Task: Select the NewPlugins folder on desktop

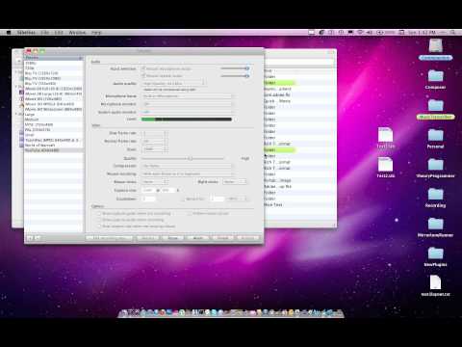Action: click(436, 254)
